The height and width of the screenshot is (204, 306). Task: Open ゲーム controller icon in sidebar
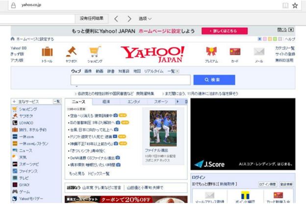click(x=15, y=192)
